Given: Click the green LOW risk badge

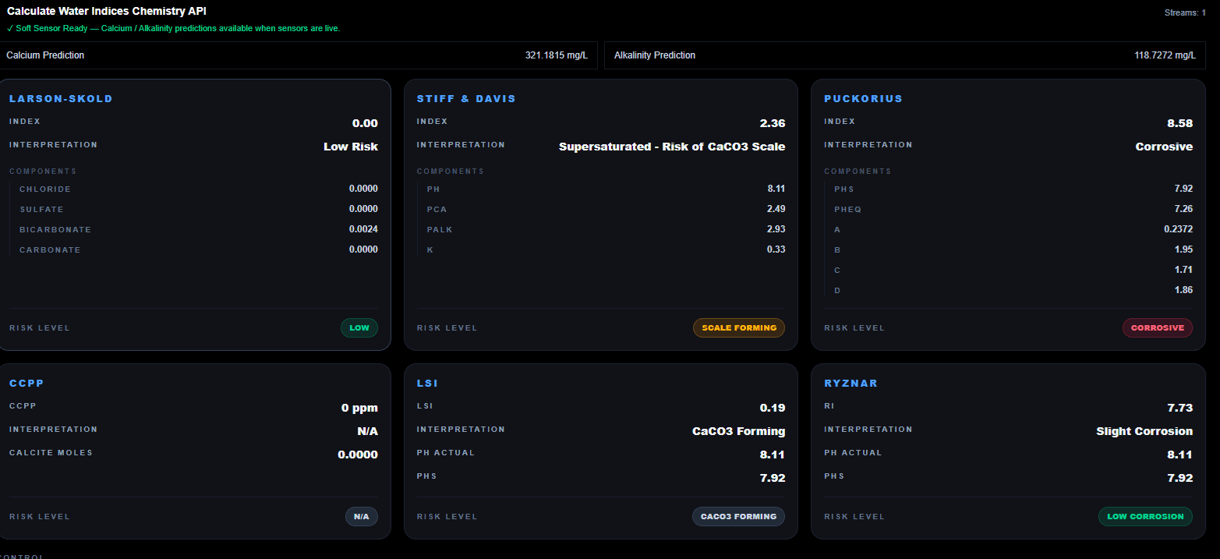Looking at the screenshot, I should [x=359, y=328].
